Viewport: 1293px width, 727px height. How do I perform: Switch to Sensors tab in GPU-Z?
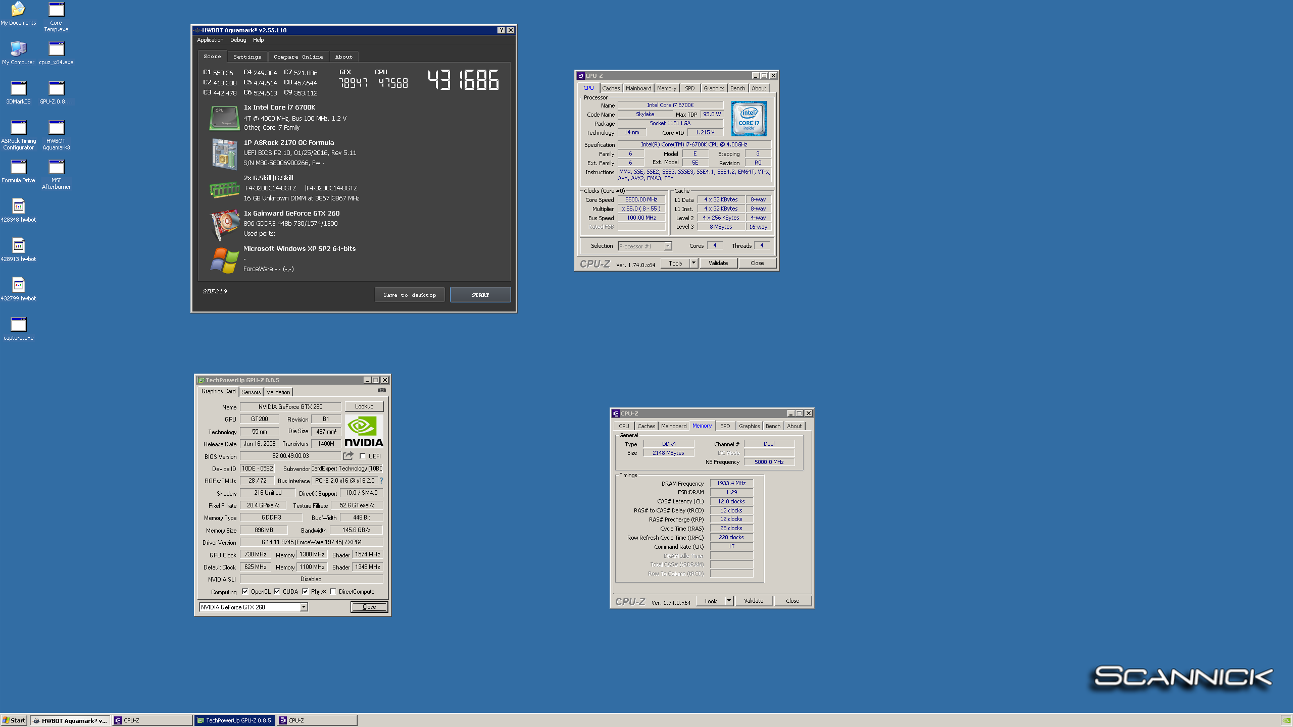click(x=251, y=392)
